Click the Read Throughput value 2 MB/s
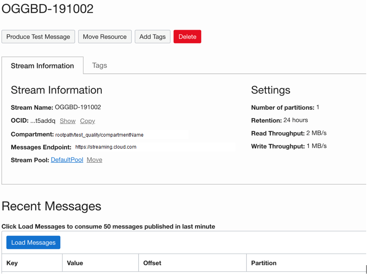367x274 pixels. 316,133
